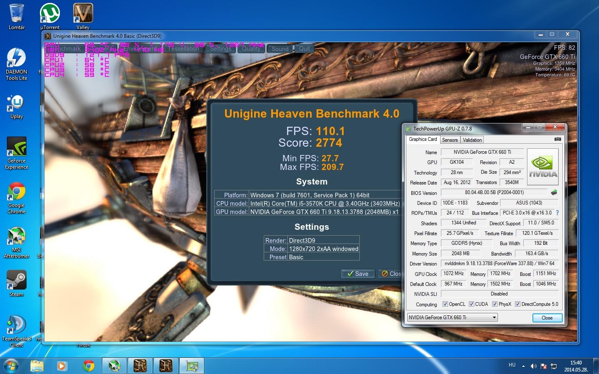Switch to the Sensors tab

450,140
